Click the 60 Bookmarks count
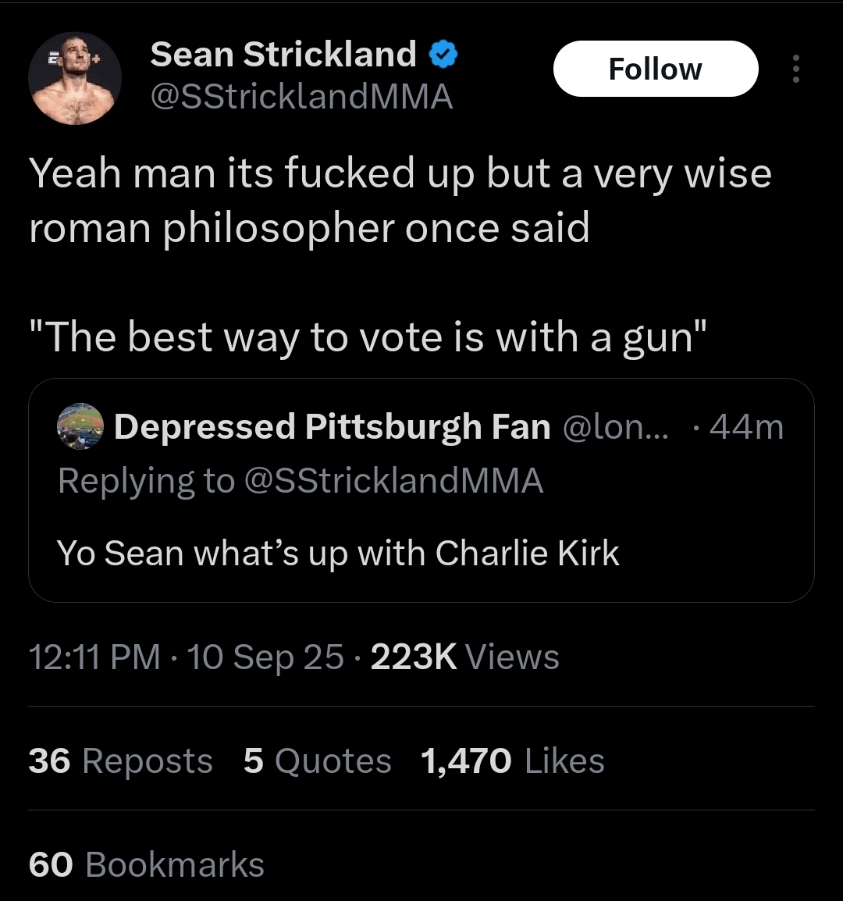The image size is (843, 901). pyautogui.click(x=147, y=864)
